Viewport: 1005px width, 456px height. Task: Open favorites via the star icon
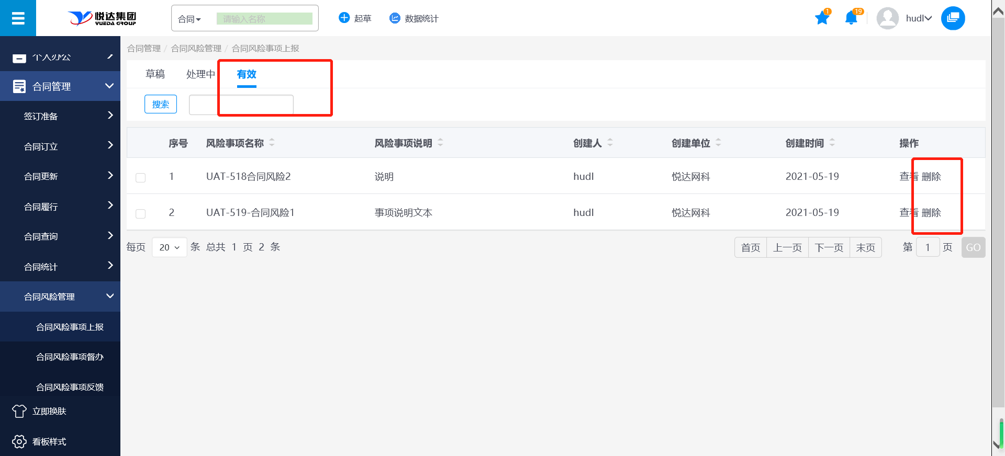click(822, 18)
